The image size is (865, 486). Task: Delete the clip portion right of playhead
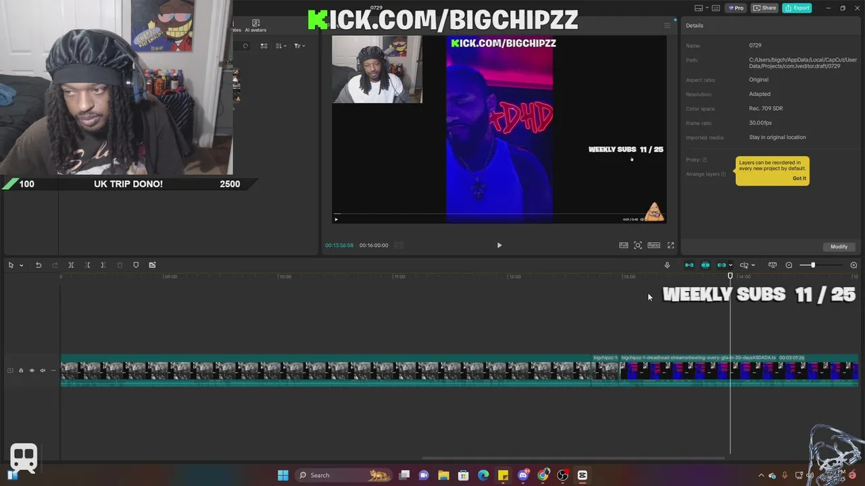103,265
